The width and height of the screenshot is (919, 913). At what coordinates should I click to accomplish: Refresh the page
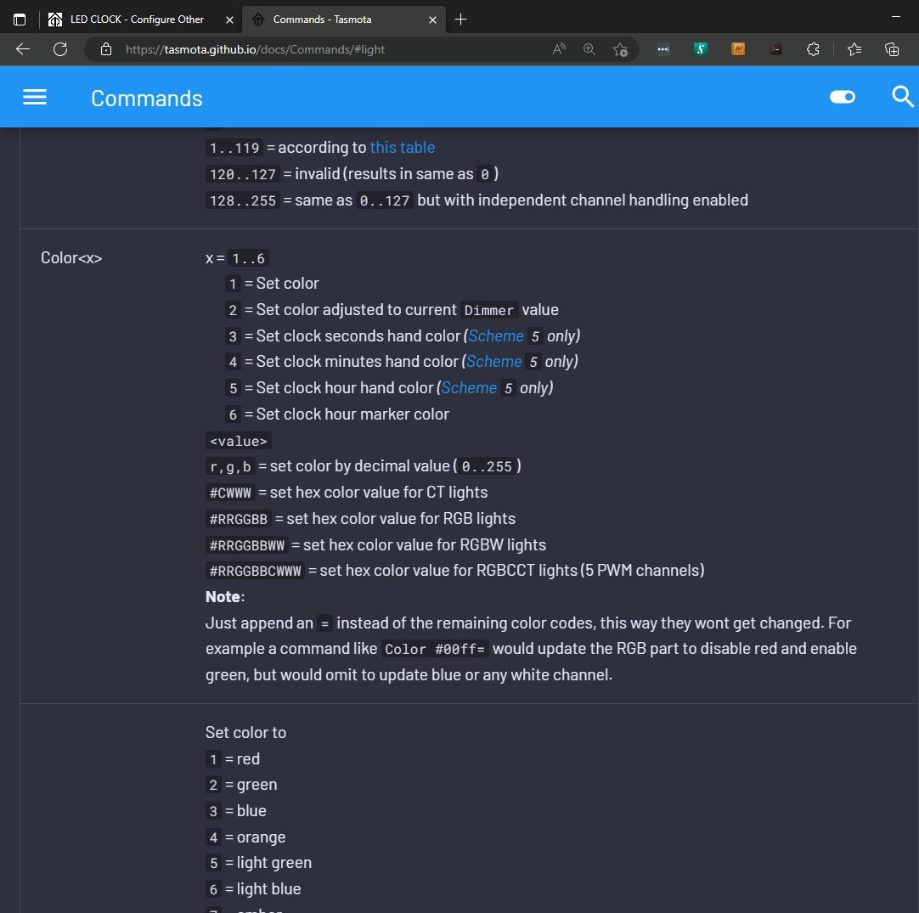click(x=60, y=49)
